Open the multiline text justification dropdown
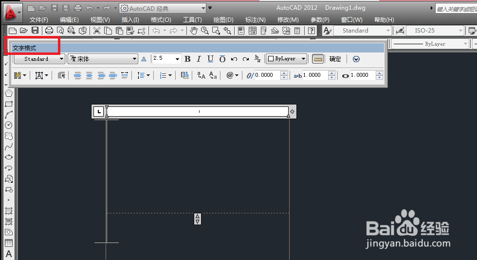 (42, 75)
